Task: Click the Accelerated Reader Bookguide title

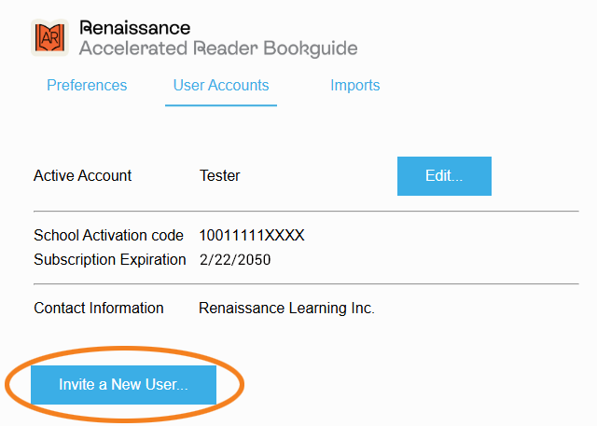Action: [x=218, y=48]
